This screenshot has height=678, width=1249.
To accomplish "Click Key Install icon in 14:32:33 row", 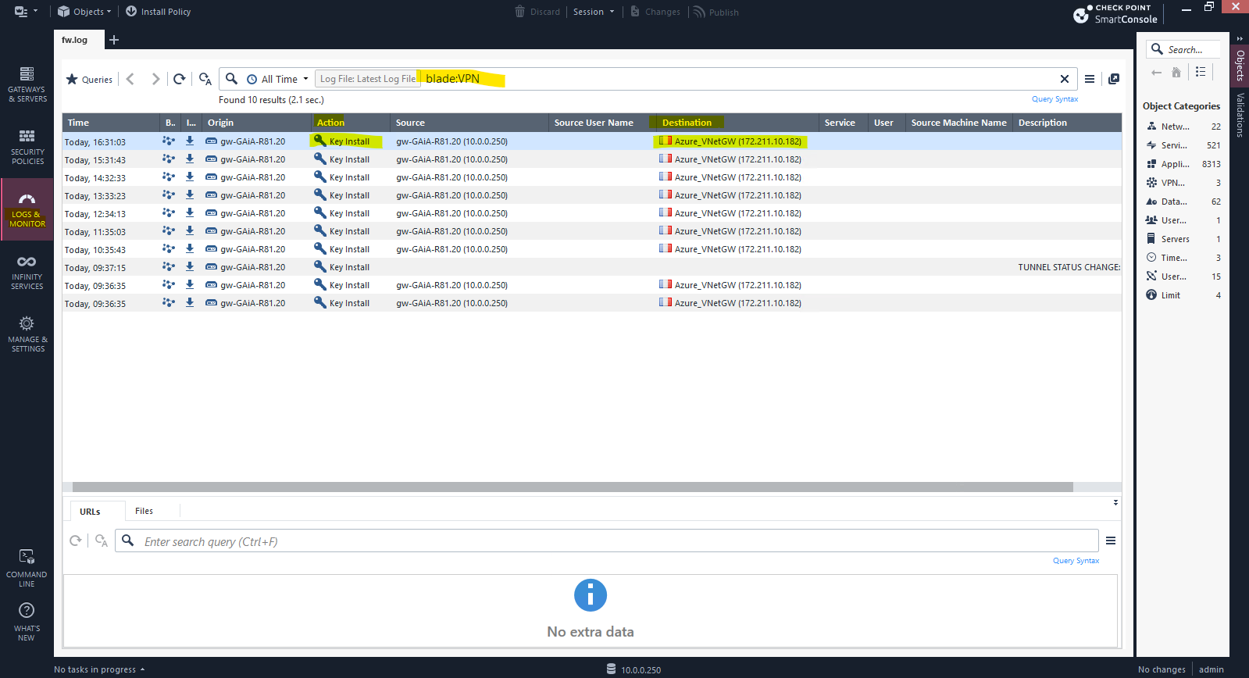I will coord(319,177).
